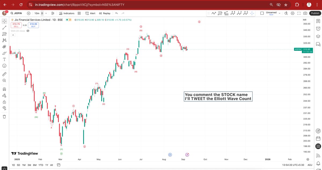Image resolution: width=322 pixels, height=170 pixels.
Task: Toggle stay-in-drawing-mode pencil lock
Action: click(4, 95)
